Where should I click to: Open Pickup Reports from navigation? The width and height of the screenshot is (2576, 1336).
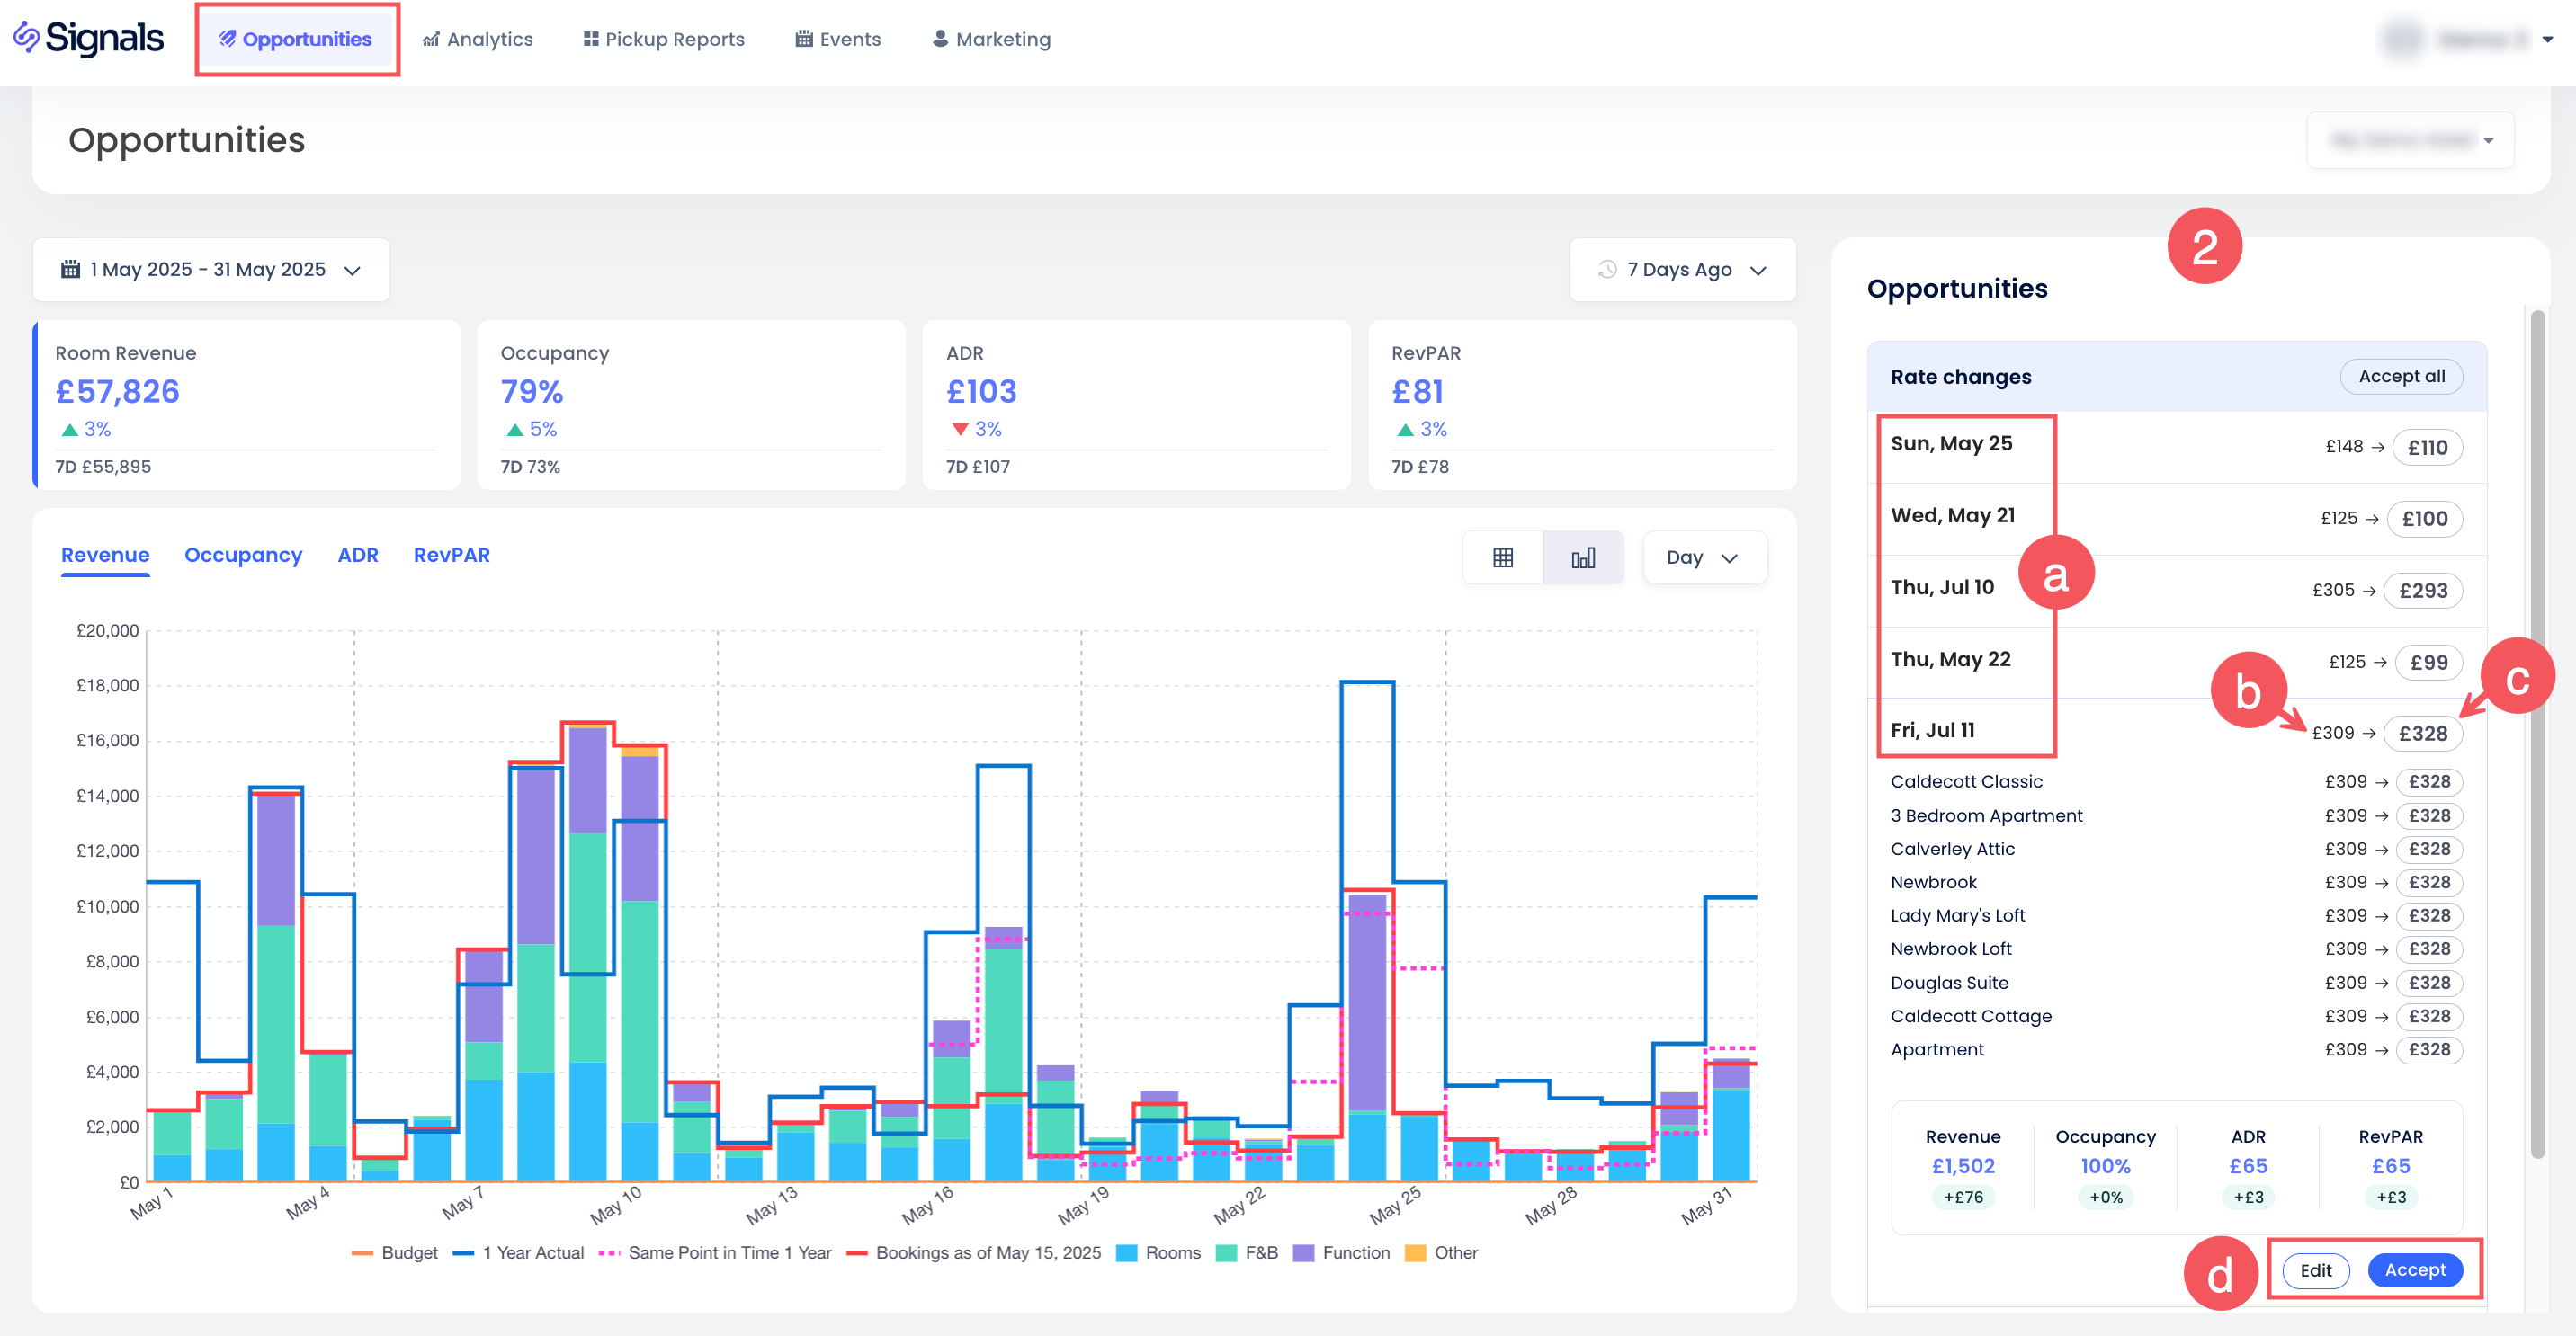point(664,39)
